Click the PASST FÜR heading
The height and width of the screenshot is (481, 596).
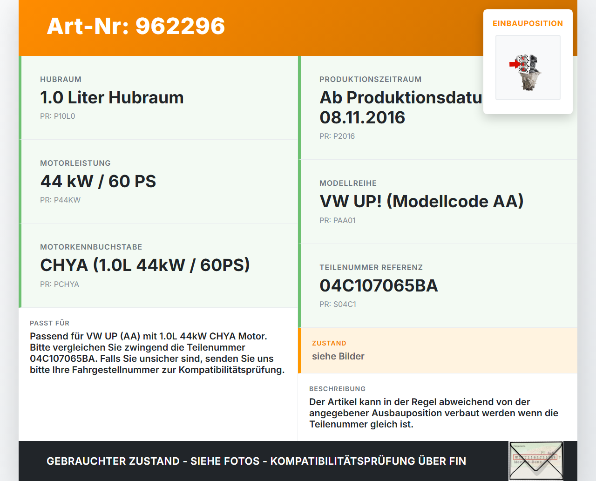click(x=49, y=323)
